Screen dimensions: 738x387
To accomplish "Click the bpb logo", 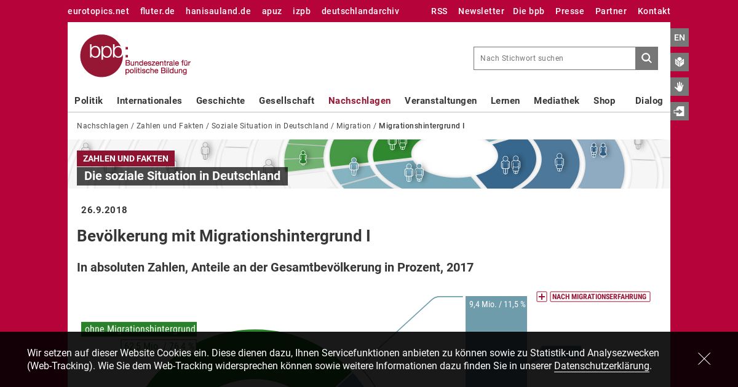I will tap(135, 56).
